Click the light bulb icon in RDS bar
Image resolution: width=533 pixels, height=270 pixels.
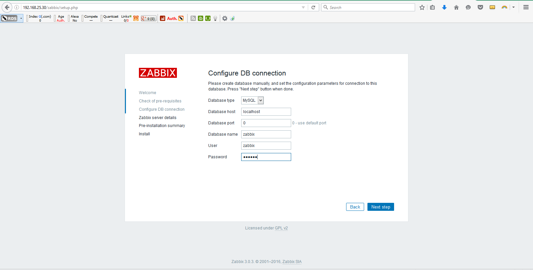tap(215, 19)
